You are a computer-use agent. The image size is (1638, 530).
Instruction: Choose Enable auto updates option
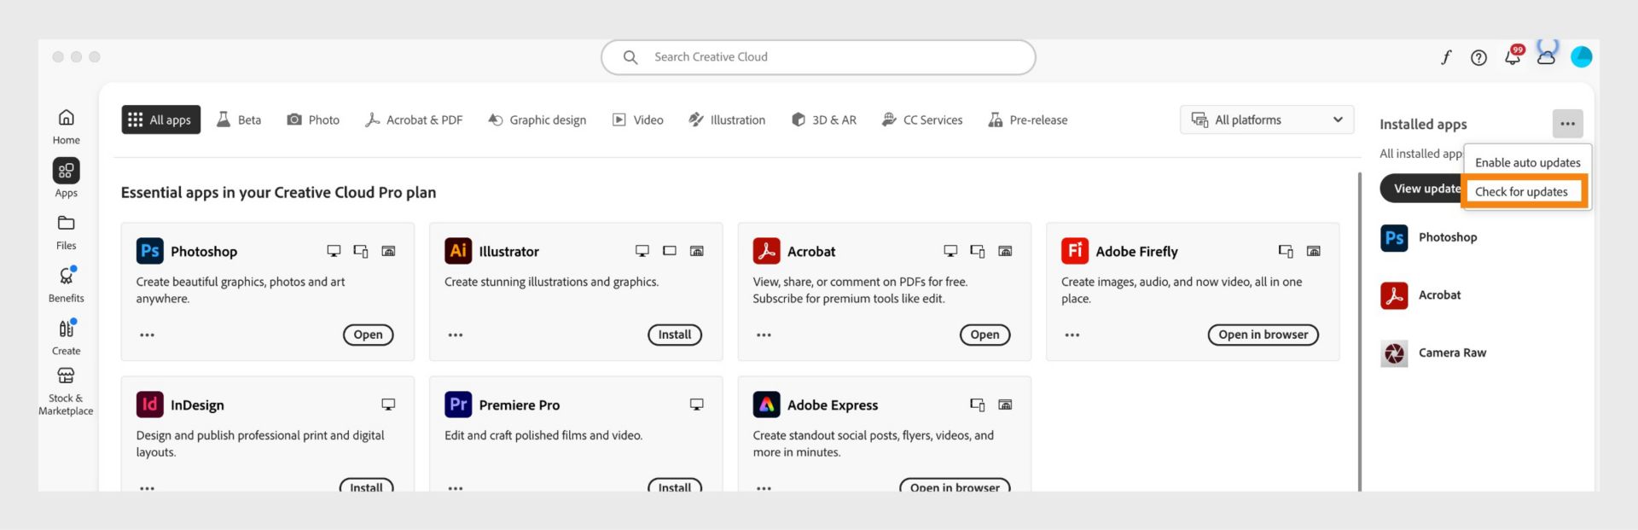point(1527,163)
